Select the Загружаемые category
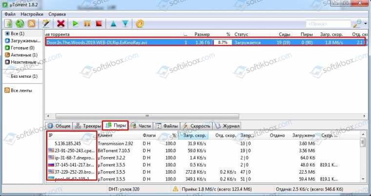The height and width of the screenshot is (196, 371). point(23,41)
